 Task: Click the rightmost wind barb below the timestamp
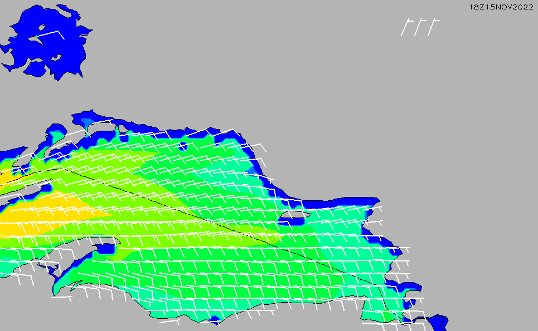432,27
